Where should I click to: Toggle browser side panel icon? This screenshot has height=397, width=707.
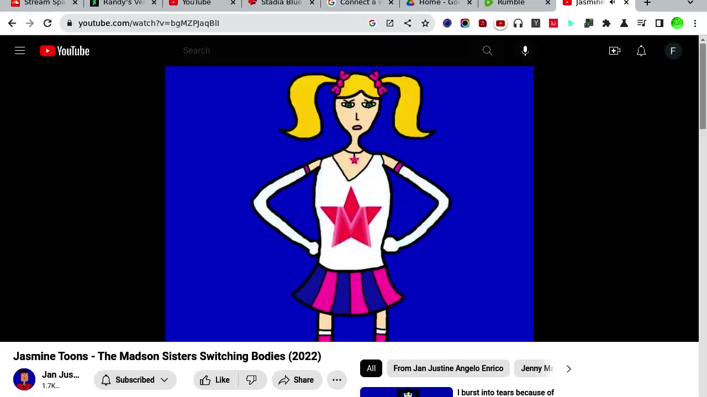[659, 23]
